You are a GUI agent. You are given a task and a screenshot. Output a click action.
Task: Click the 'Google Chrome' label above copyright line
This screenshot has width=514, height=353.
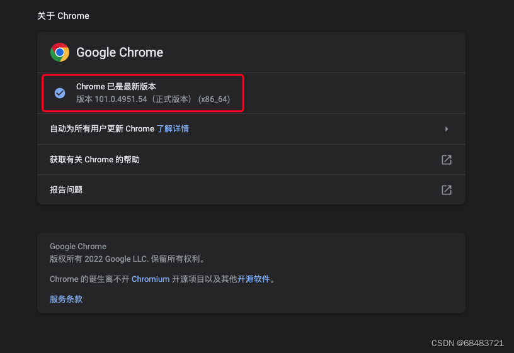pos(78,246)
